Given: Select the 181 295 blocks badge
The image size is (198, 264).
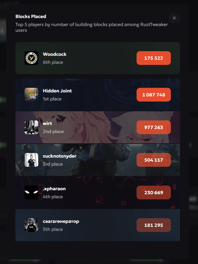Looking at the screenshot, I should point(154,225).
